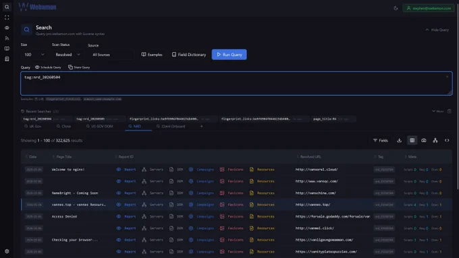Viewport: 459px width, 258px height.
Task: Open Report for the Welcome to nginx! row
Action: click(126, 170)
